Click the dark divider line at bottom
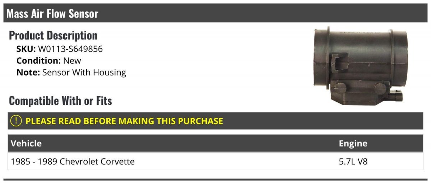 [215, 179]
